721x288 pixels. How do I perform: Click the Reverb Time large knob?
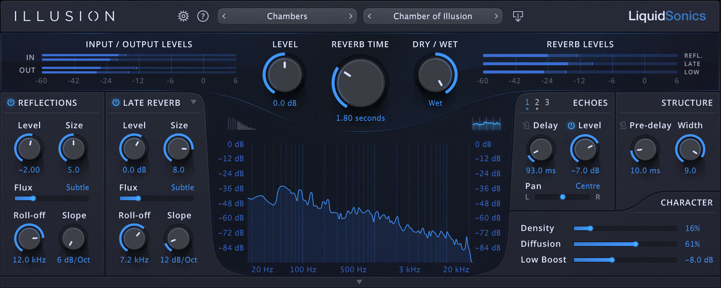[x=360, y=83]
